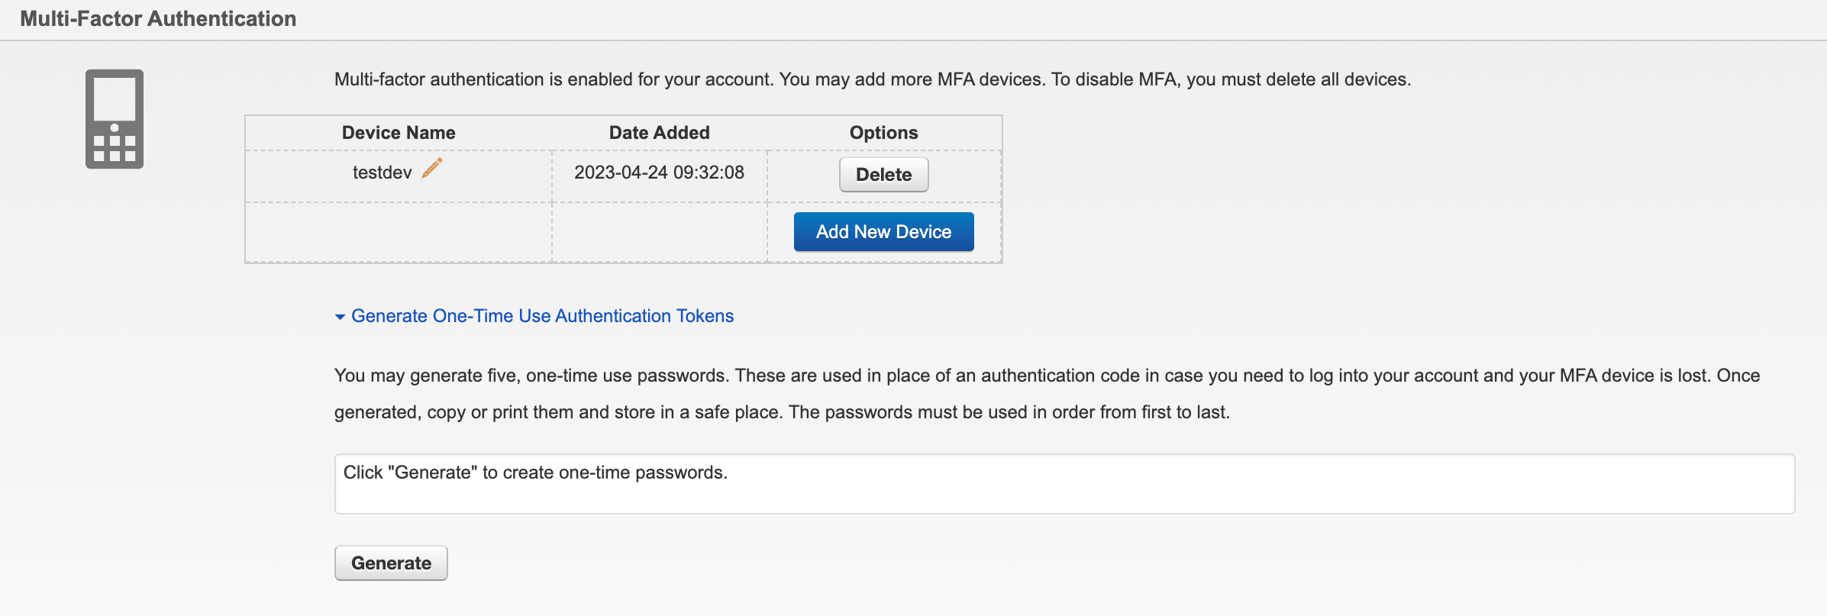Click the Date Added column header
Image resolution: width=1827 pixels, height=616 pixels.
coord(659,133)
